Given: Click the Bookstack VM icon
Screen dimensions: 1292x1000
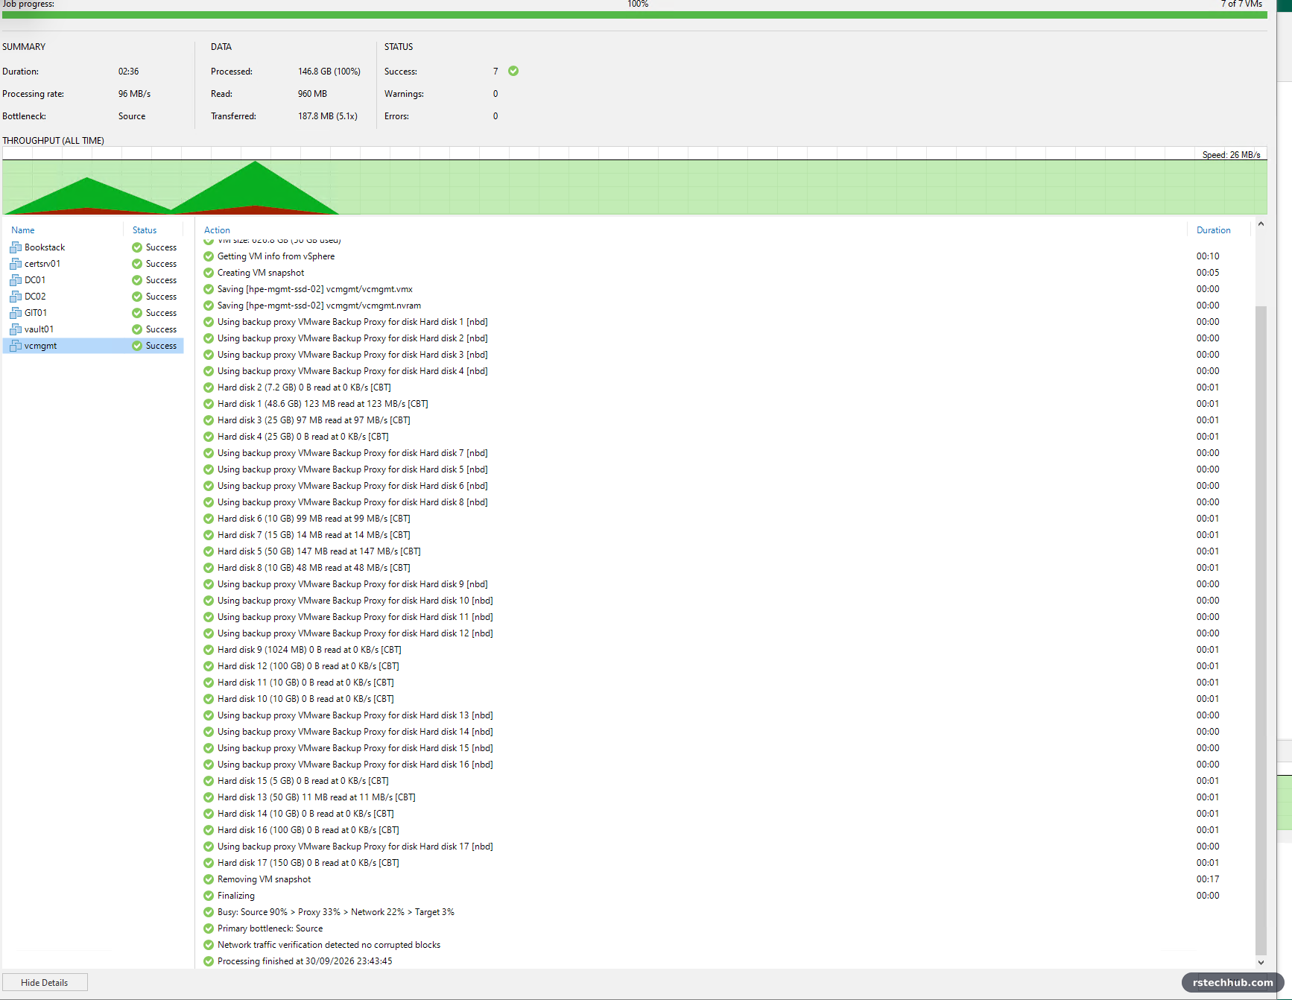Looking at the screenshot, I should 16,247.
